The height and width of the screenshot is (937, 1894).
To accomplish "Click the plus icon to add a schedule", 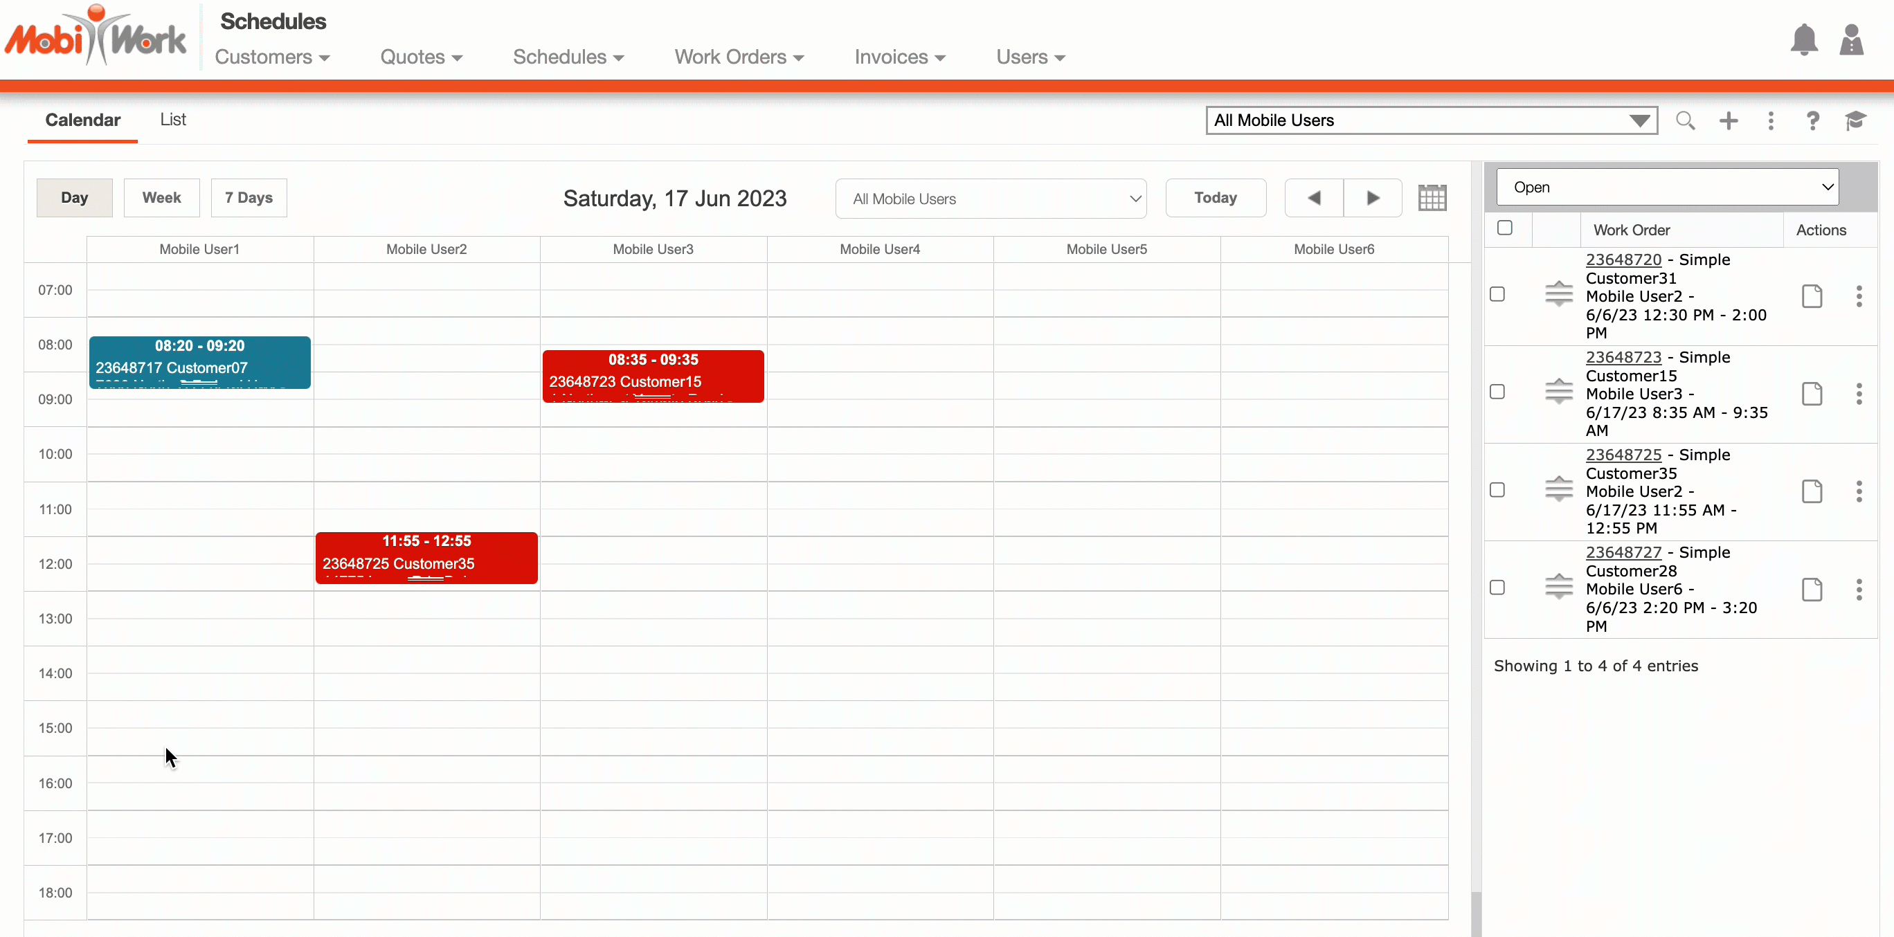I will [1729, 120].
